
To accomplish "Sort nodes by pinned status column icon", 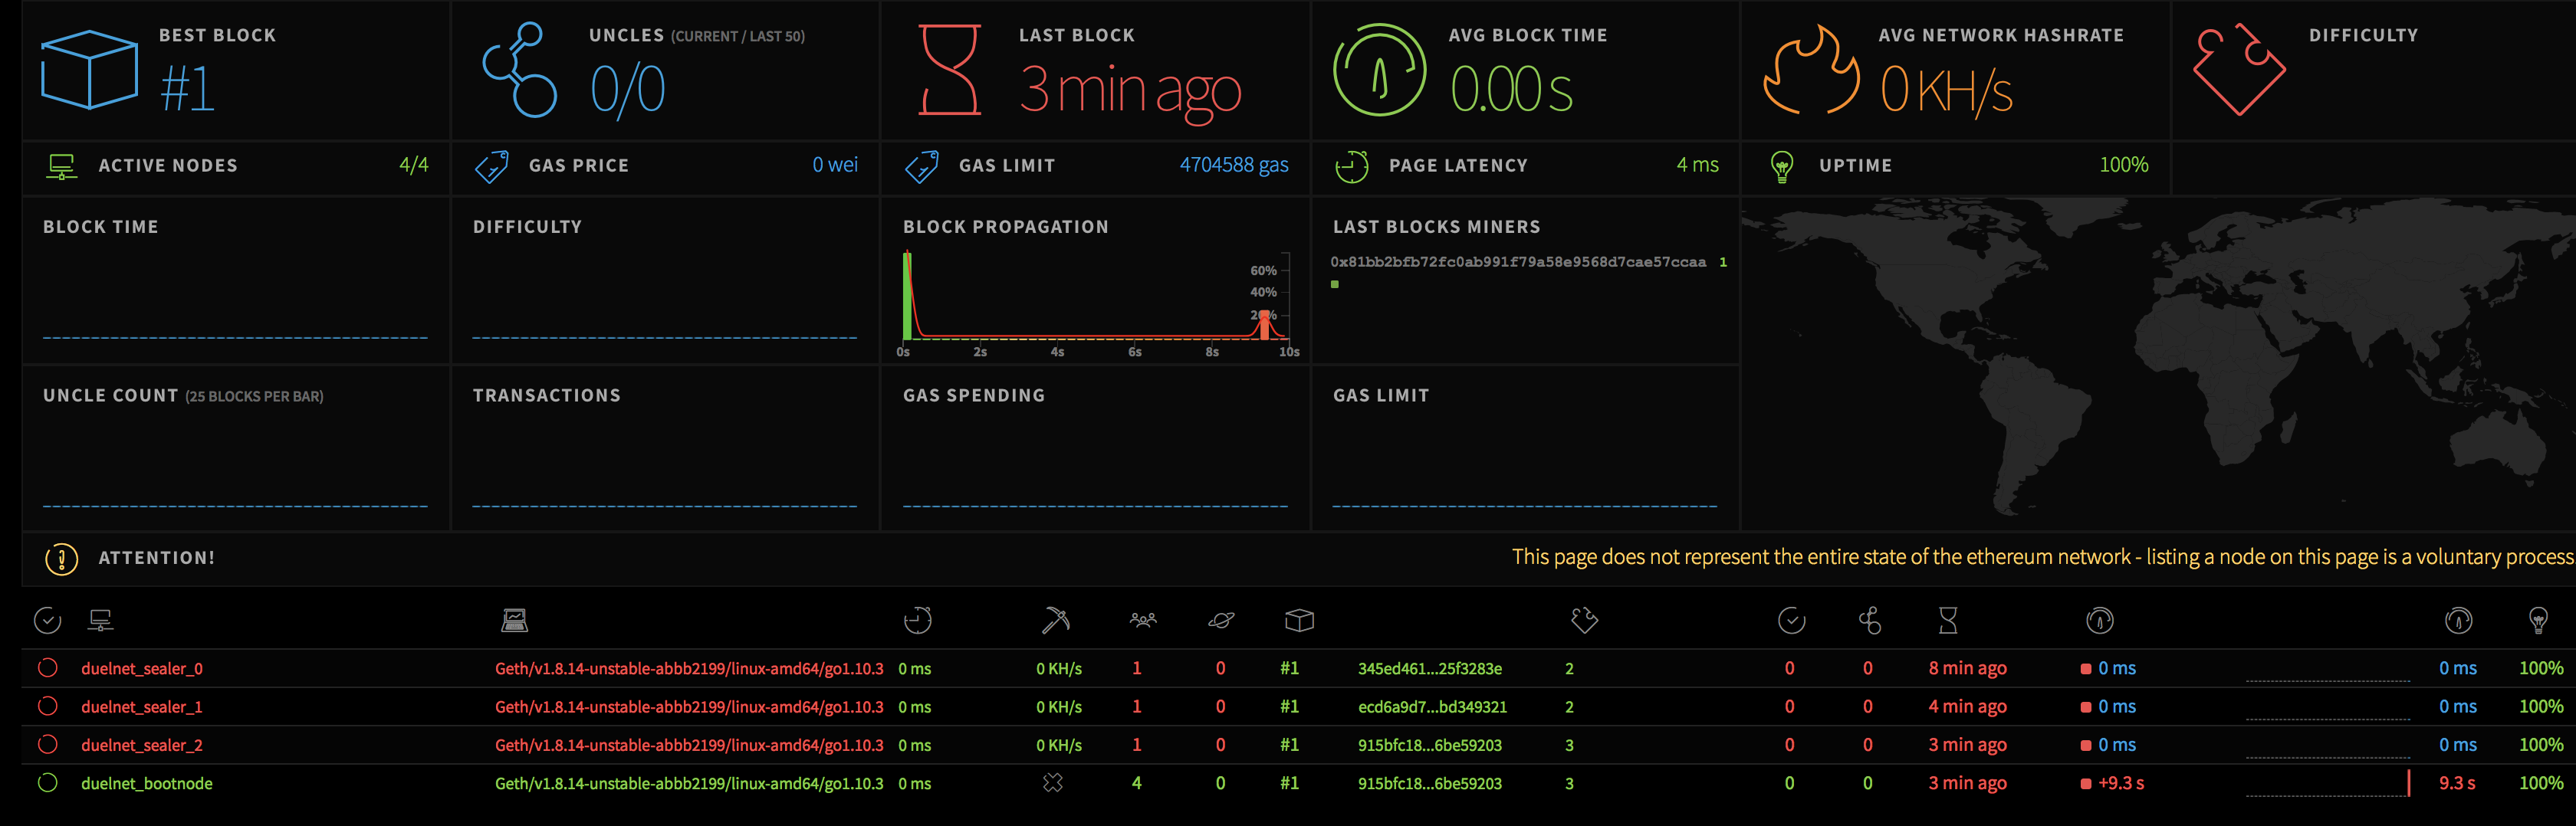I will [x=47, y=621].
